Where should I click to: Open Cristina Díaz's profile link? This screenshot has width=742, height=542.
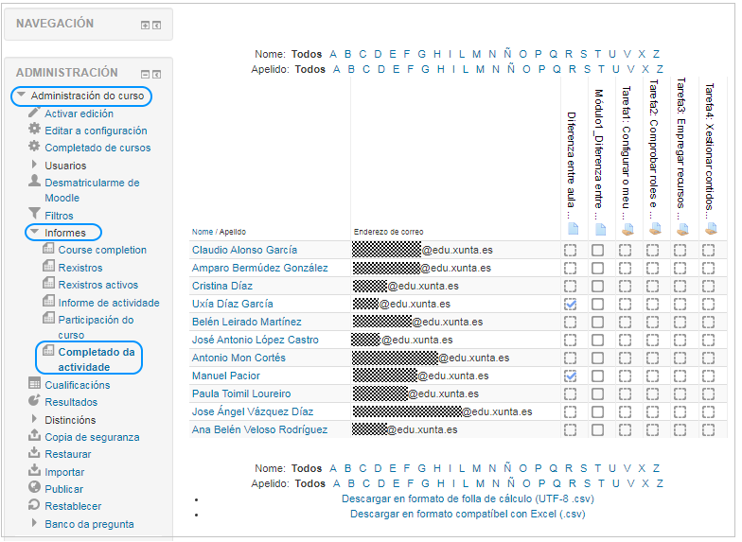click(221, 286)
